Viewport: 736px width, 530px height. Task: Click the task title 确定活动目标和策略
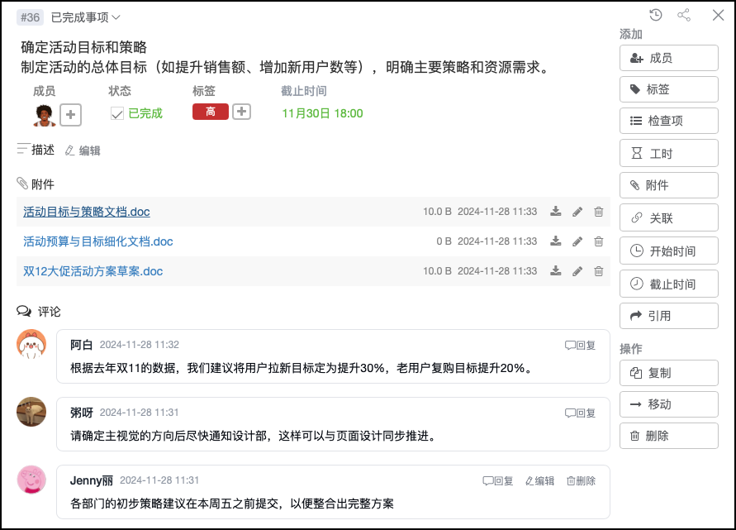[x=84, y=47]
